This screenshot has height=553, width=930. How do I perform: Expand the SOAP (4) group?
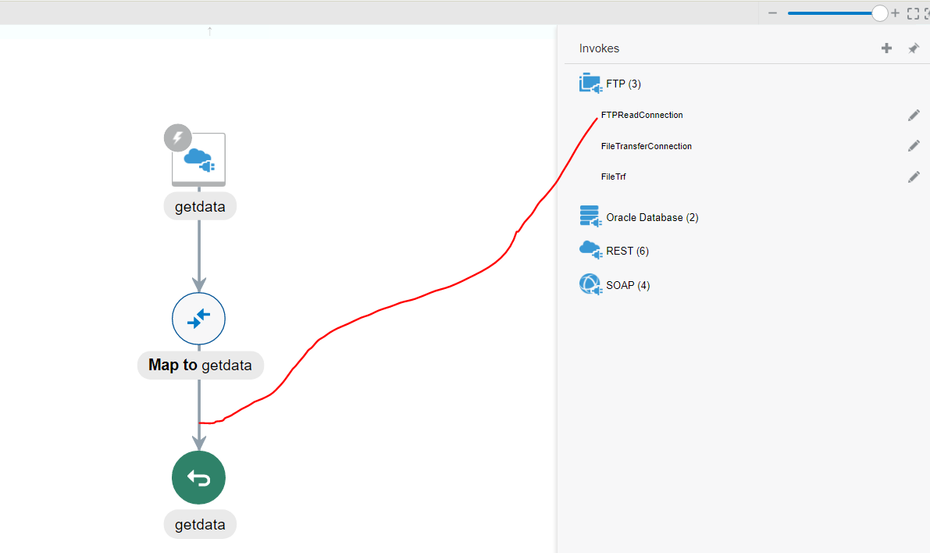(x=628, y=285)
